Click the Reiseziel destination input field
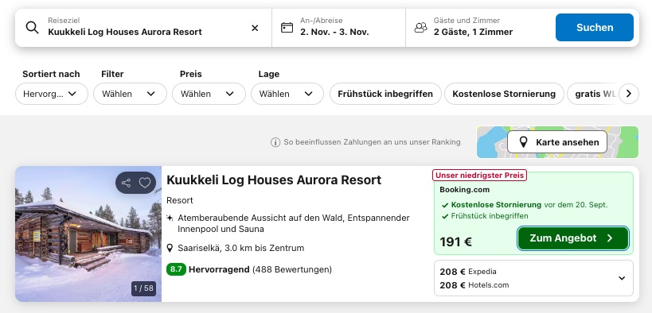 tap(143, 27)
